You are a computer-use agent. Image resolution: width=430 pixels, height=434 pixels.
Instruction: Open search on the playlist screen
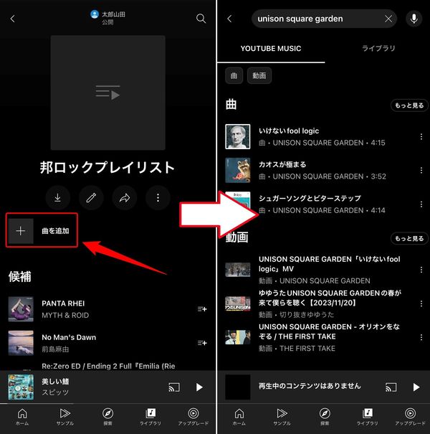coord(201,19)
